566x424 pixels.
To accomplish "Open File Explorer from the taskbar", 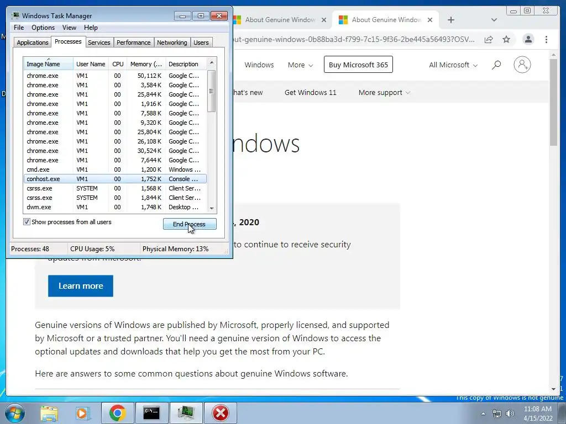I will (49, 413).
